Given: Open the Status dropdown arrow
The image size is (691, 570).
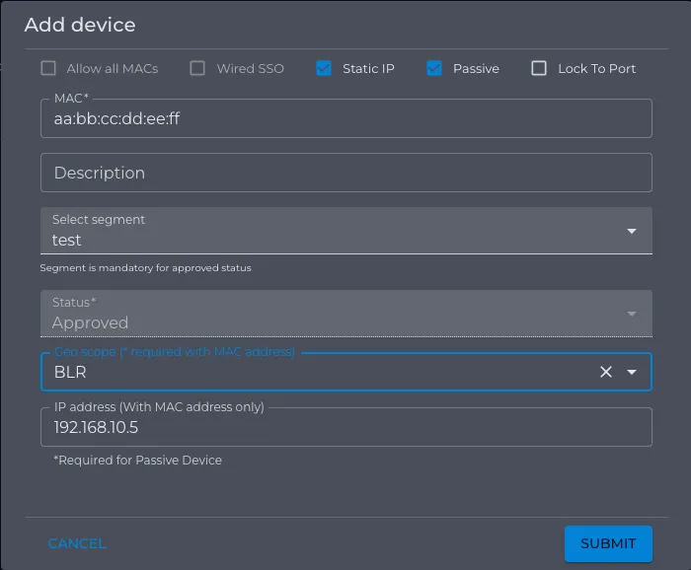Looking at the screenshot, I should pyautogui.click(x=632, y=314).
